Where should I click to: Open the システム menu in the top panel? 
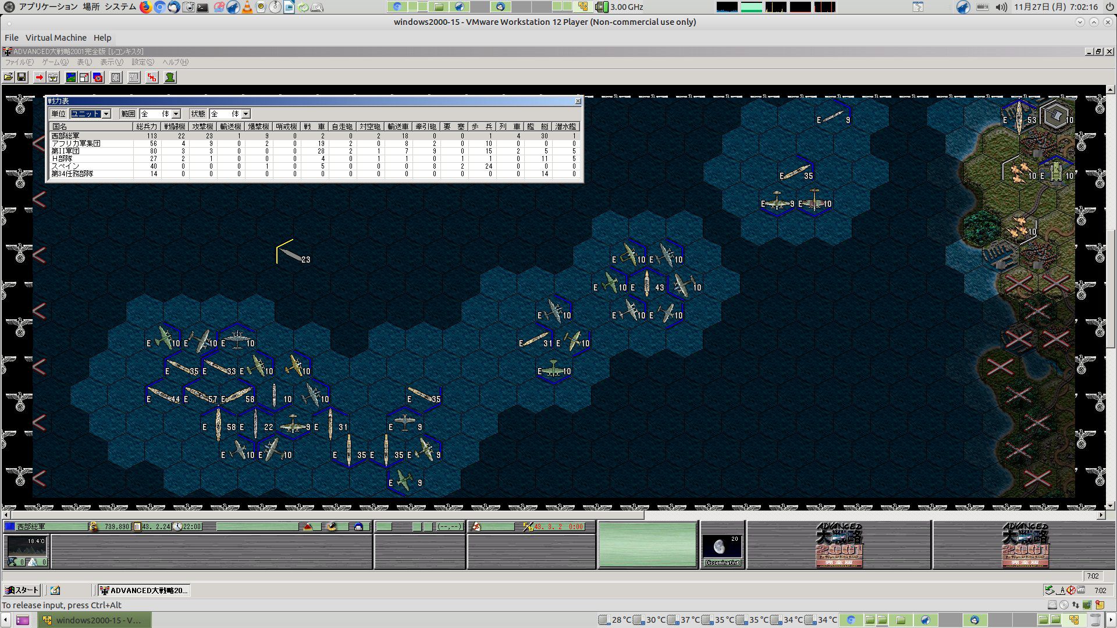[x=120, y=7]
